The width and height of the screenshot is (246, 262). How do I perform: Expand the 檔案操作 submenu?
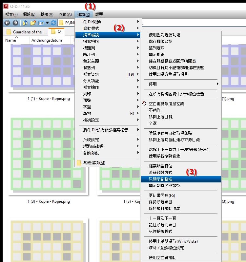tap(108, 87)
